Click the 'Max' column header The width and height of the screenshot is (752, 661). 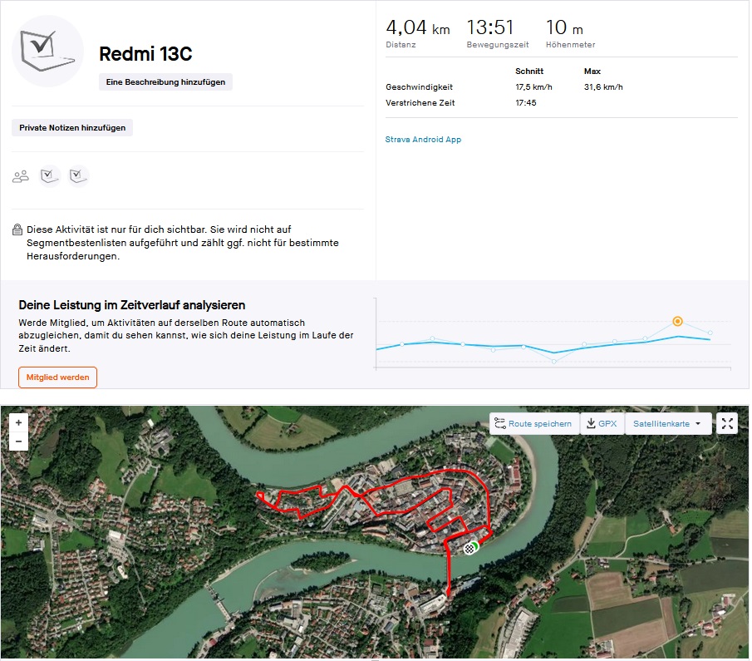coord(592,72)
